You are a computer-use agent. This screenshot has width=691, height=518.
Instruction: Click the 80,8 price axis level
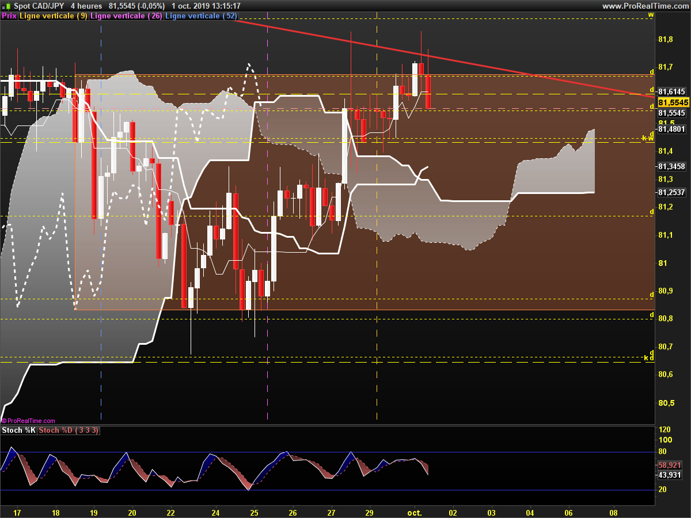tap(666, 318)
